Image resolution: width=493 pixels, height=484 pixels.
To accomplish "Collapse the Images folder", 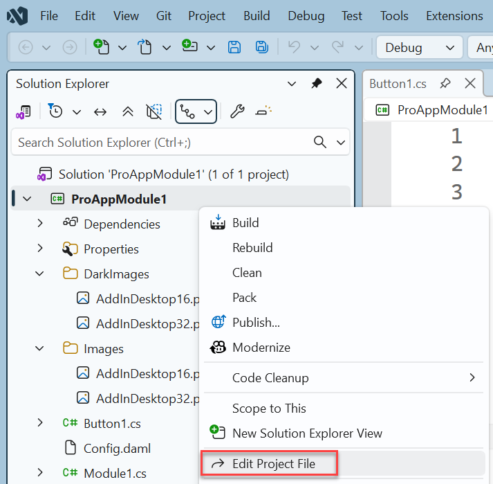I will (x=39, y=348).
